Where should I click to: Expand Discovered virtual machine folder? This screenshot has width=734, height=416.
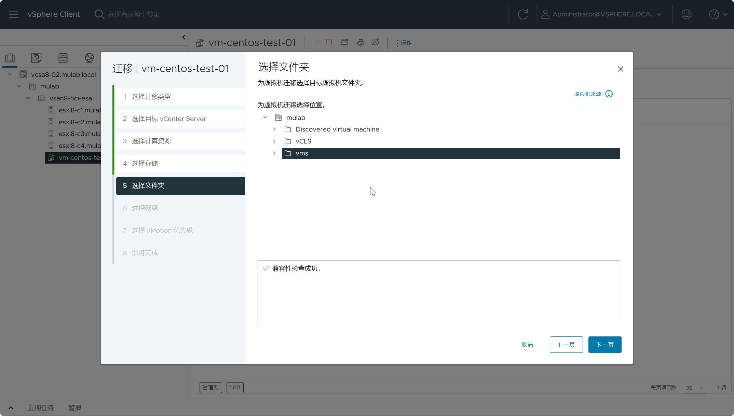pyautogui.click(x=274, y=129)
